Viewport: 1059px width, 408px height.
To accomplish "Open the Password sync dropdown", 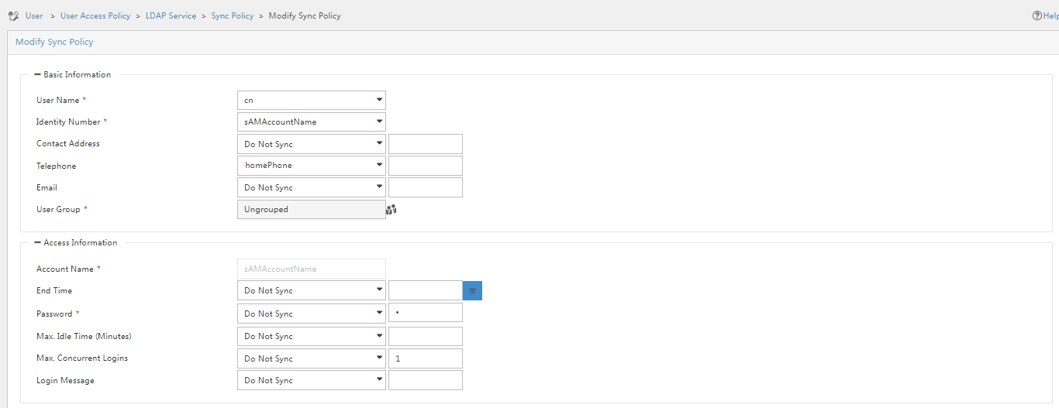I will coord(312,314).
